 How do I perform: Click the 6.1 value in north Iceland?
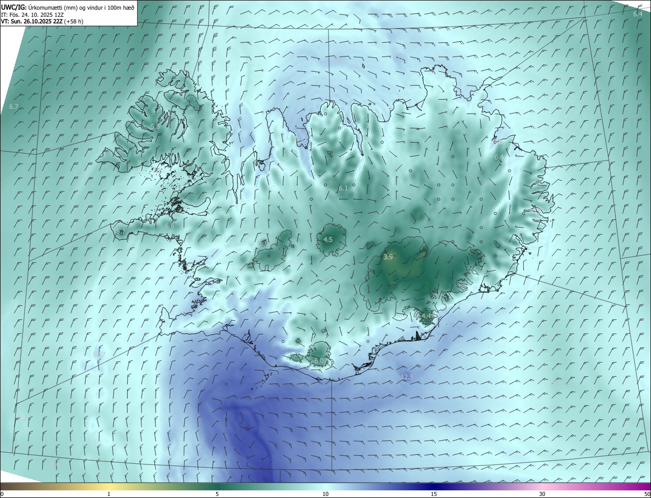tap(343, 188)
